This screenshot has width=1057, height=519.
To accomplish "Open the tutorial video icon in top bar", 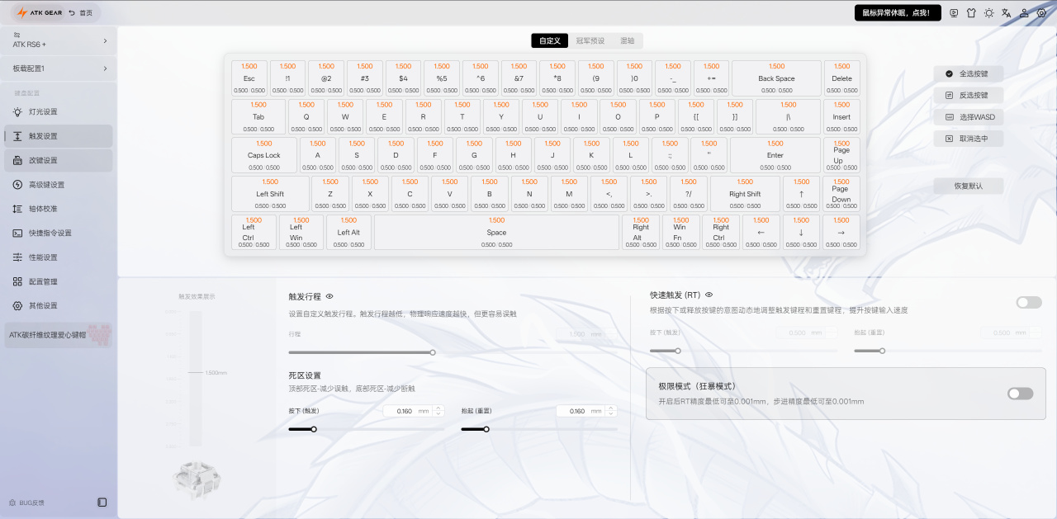I will click(954, 13).
